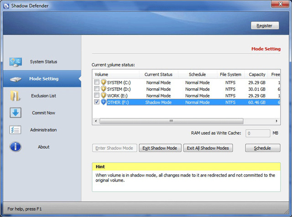Check the SYSTEM (D:) volume checkbox
The height and width of the screenshot is (217, 292).
[97, 88]
